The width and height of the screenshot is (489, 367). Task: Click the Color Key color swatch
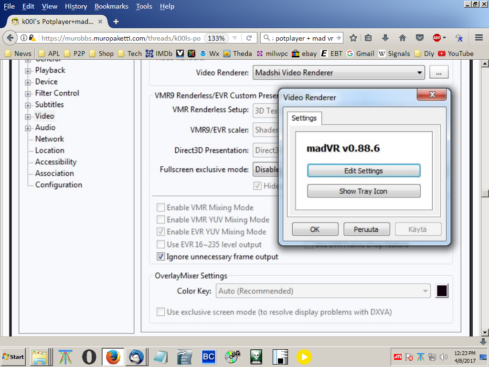click(x=442, y=291)
